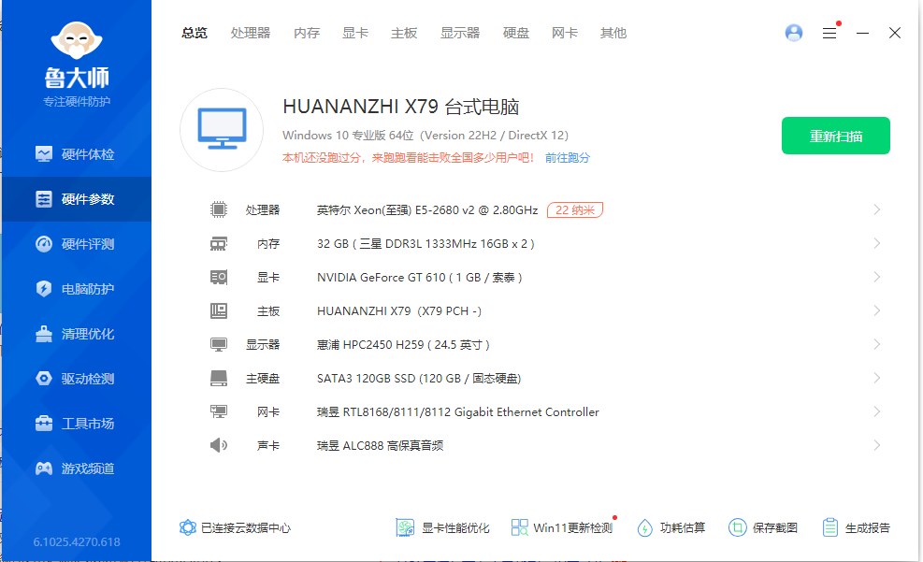Open the hamburger main menu

(829, 33)
